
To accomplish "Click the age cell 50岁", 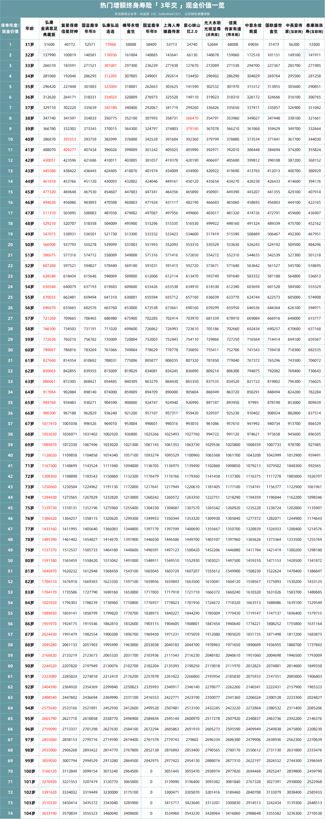I will [x=29, y=245].
